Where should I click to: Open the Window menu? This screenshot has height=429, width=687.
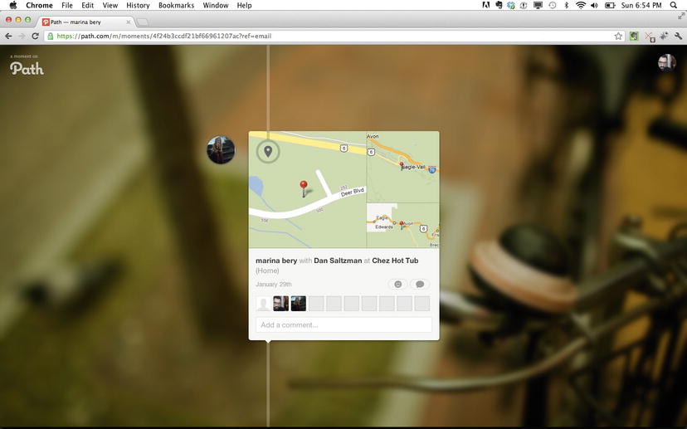216,5
